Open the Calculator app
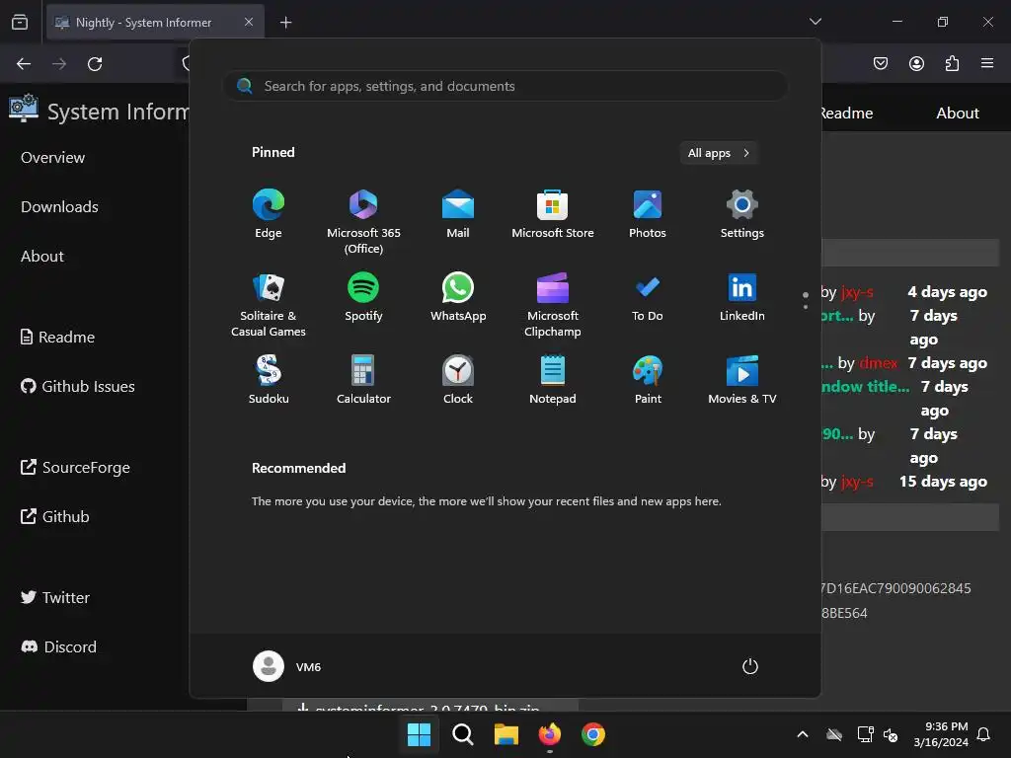This screenshot has width=1011, height=758. coord(363,380)
